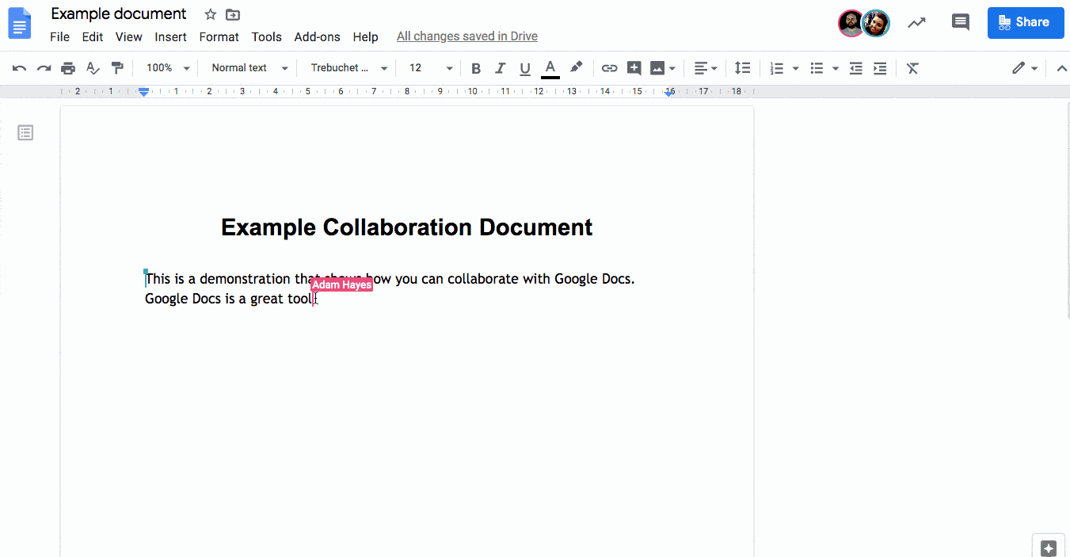Open the Normal text styles dropdown

click(x=249, y=68)
